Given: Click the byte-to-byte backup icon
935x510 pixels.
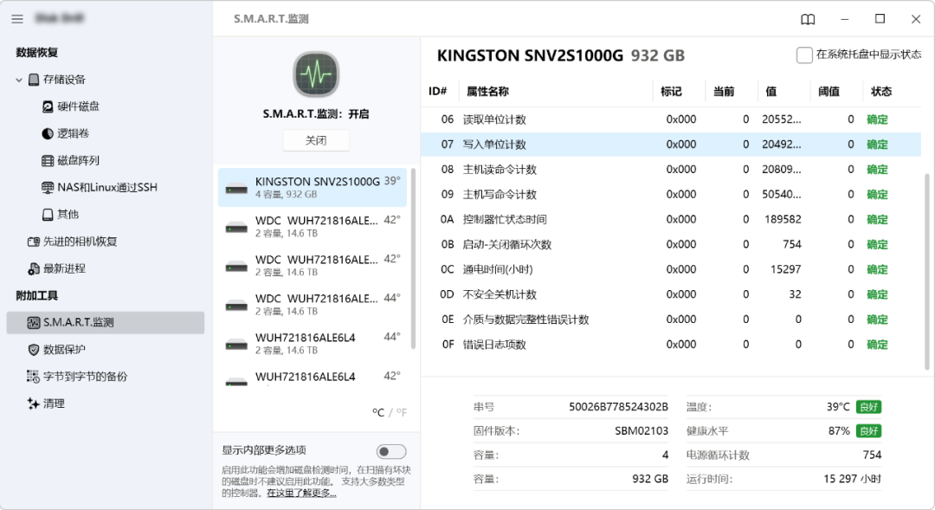Looking at the screenshot, I should (x=34, y=377).
